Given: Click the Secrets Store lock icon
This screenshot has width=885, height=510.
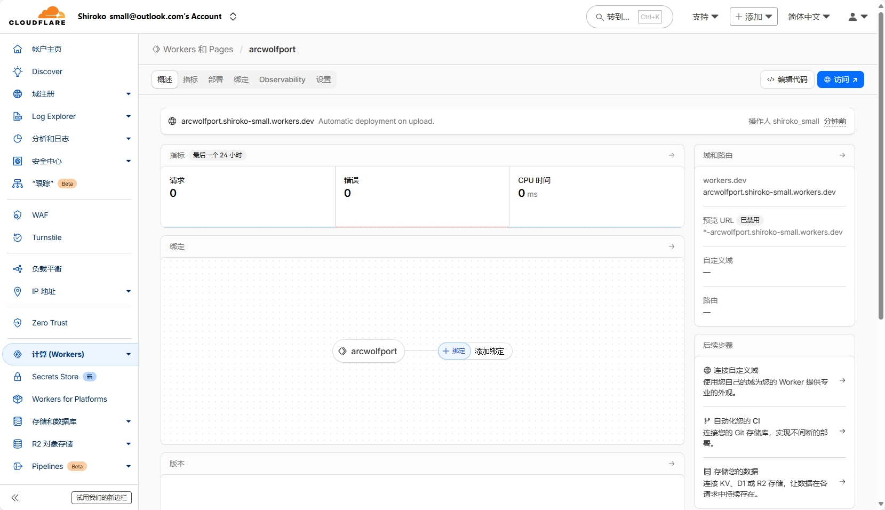Looking at the screenshot, I should pyautogui.click(x=18, y=377).
